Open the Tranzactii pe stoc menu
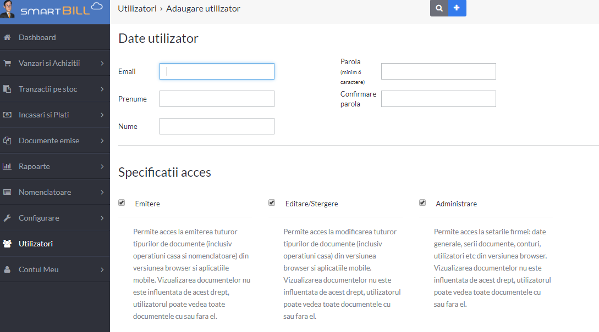 coord(55,89)
